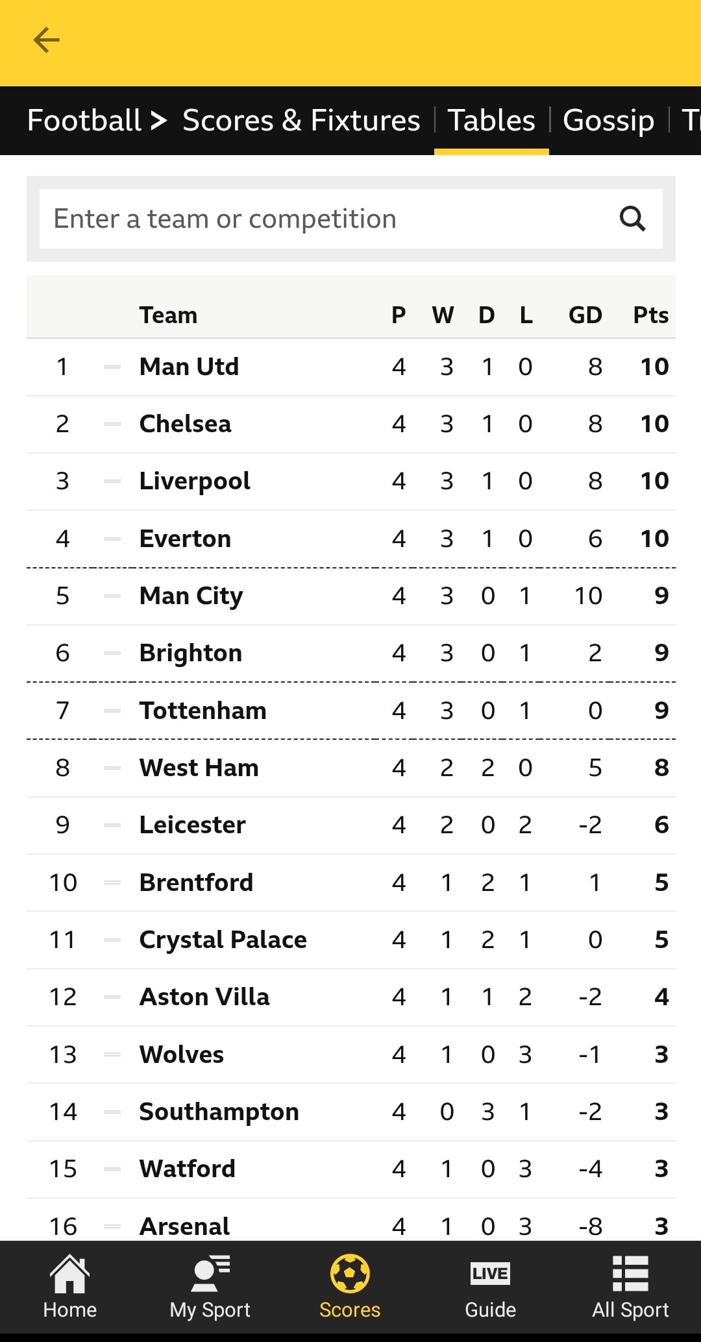701x1342 pixels.
Task: Open the Southampton team link
Action: [x=219, y=1112]
